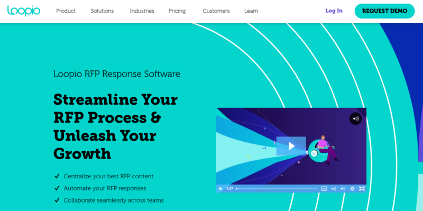Open the Learn menu
Viewport: 423px width, 211px height.
(251, 11)
